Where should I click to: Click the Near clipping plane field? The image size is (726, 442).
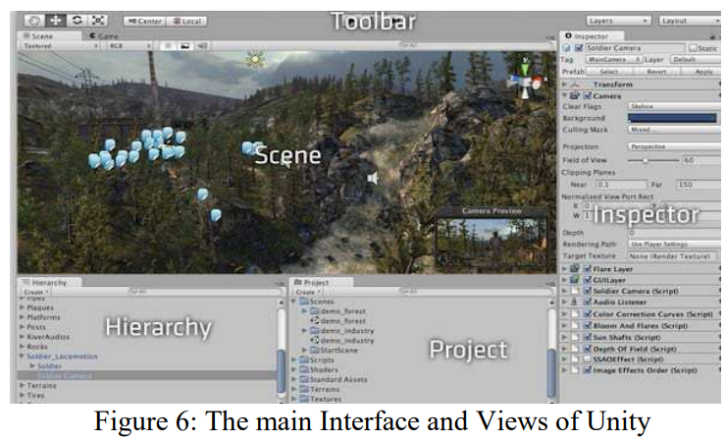pos(621,185)
